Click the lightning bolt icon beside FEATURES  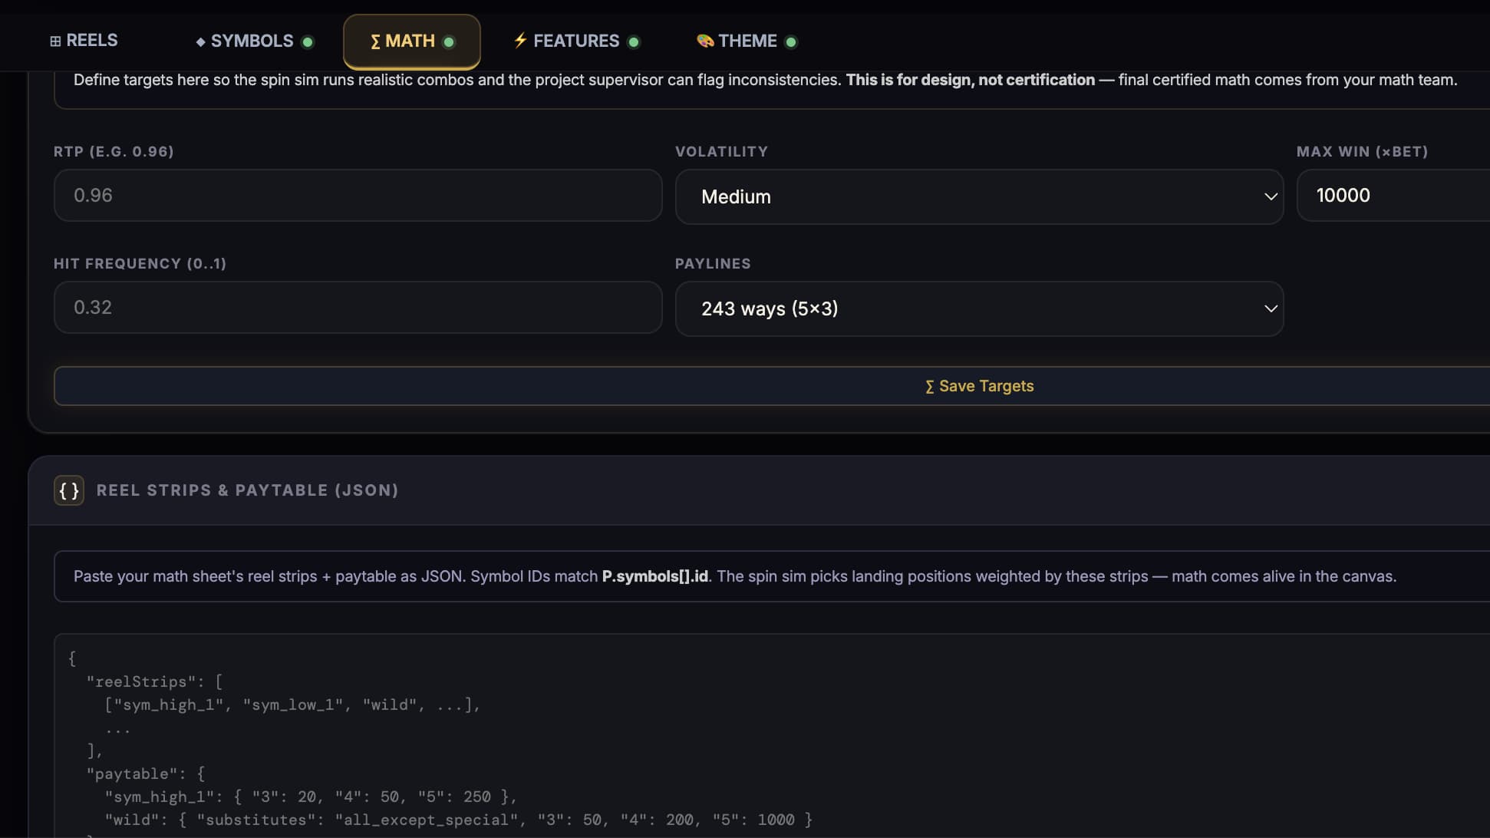pos(520,40)
